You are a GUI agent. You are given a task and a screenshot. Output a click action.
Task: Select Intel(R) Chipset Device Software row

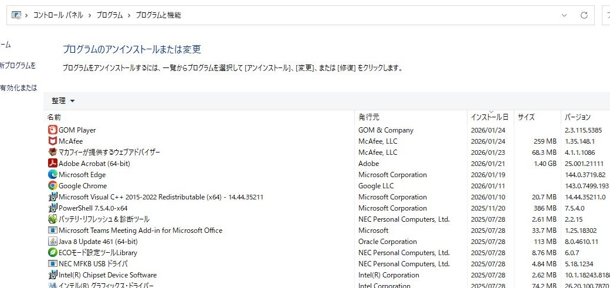(107, 275)
